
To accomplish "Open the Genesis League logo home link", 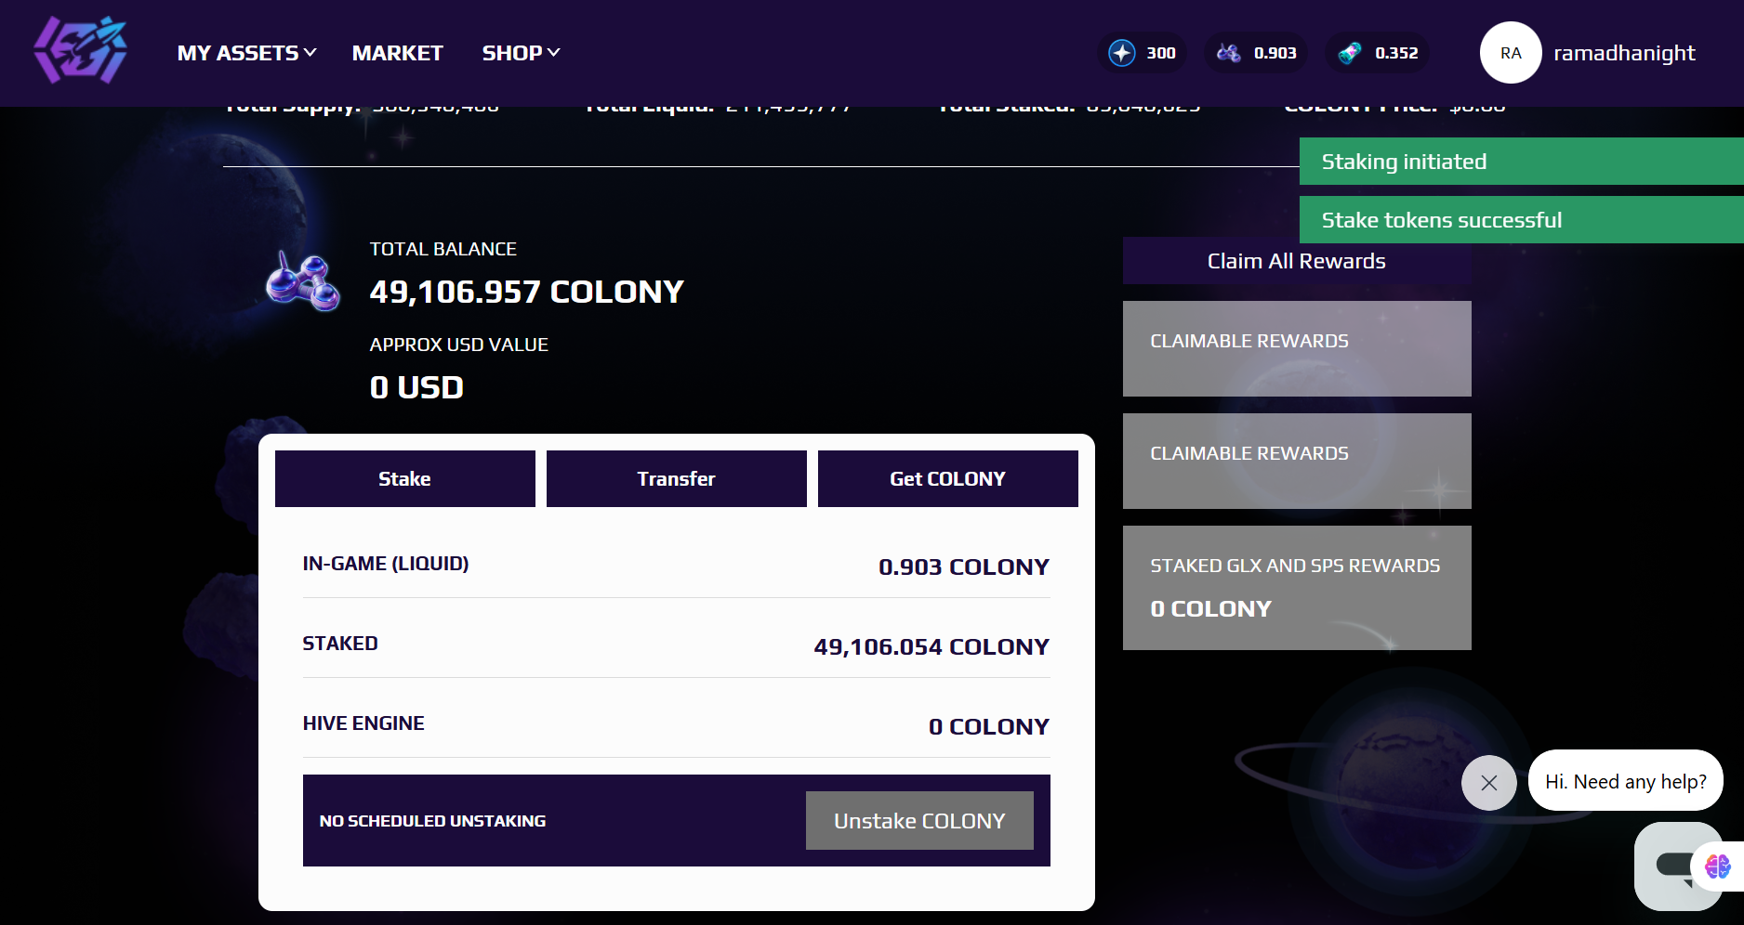I will 80,50.
